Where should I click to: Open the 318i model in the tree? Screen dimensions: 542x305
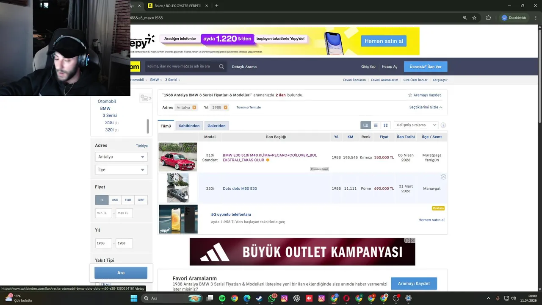tap(109, 122)
